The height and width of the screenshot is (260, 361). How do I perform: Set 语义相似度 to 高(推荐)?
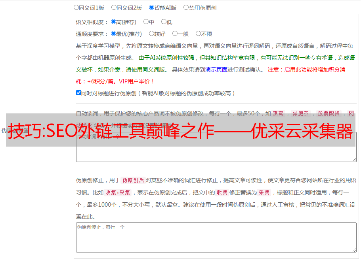pyautogui.click(x=113, y=22)
